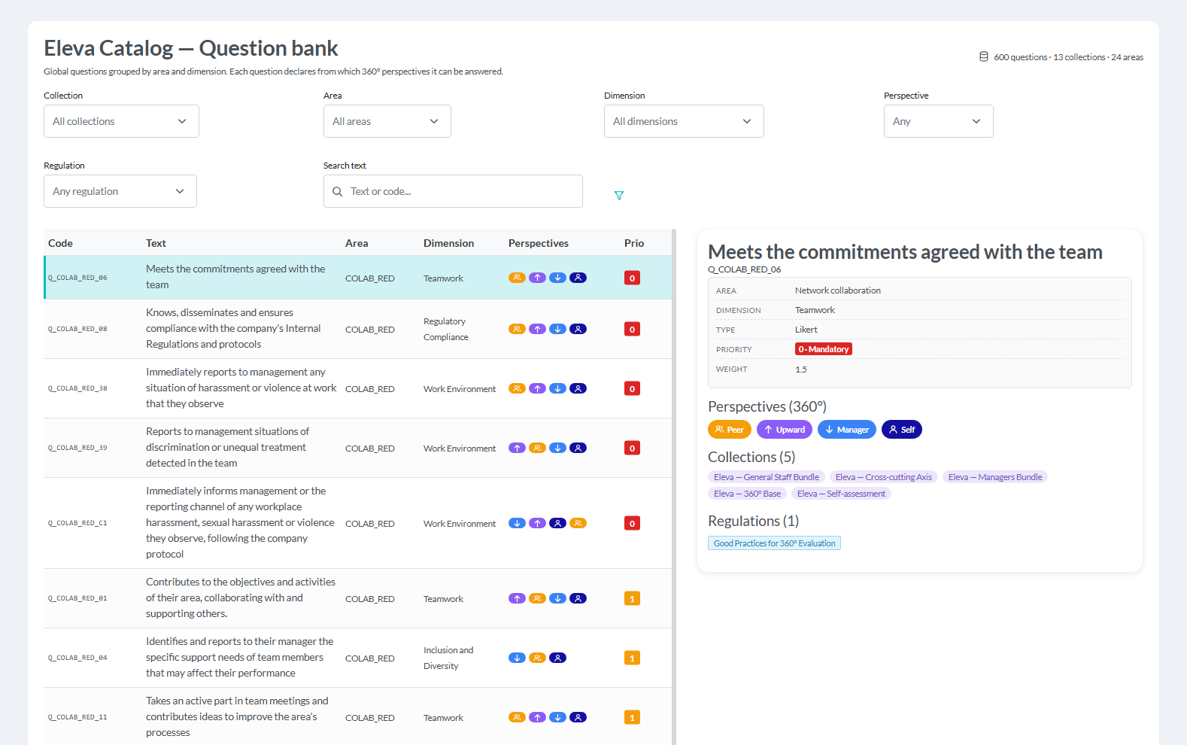This screenshot has height=745, width=1187.
Task: Select Self icon in Q_COLAB_RED_06 row
Action: click(578, 278)
